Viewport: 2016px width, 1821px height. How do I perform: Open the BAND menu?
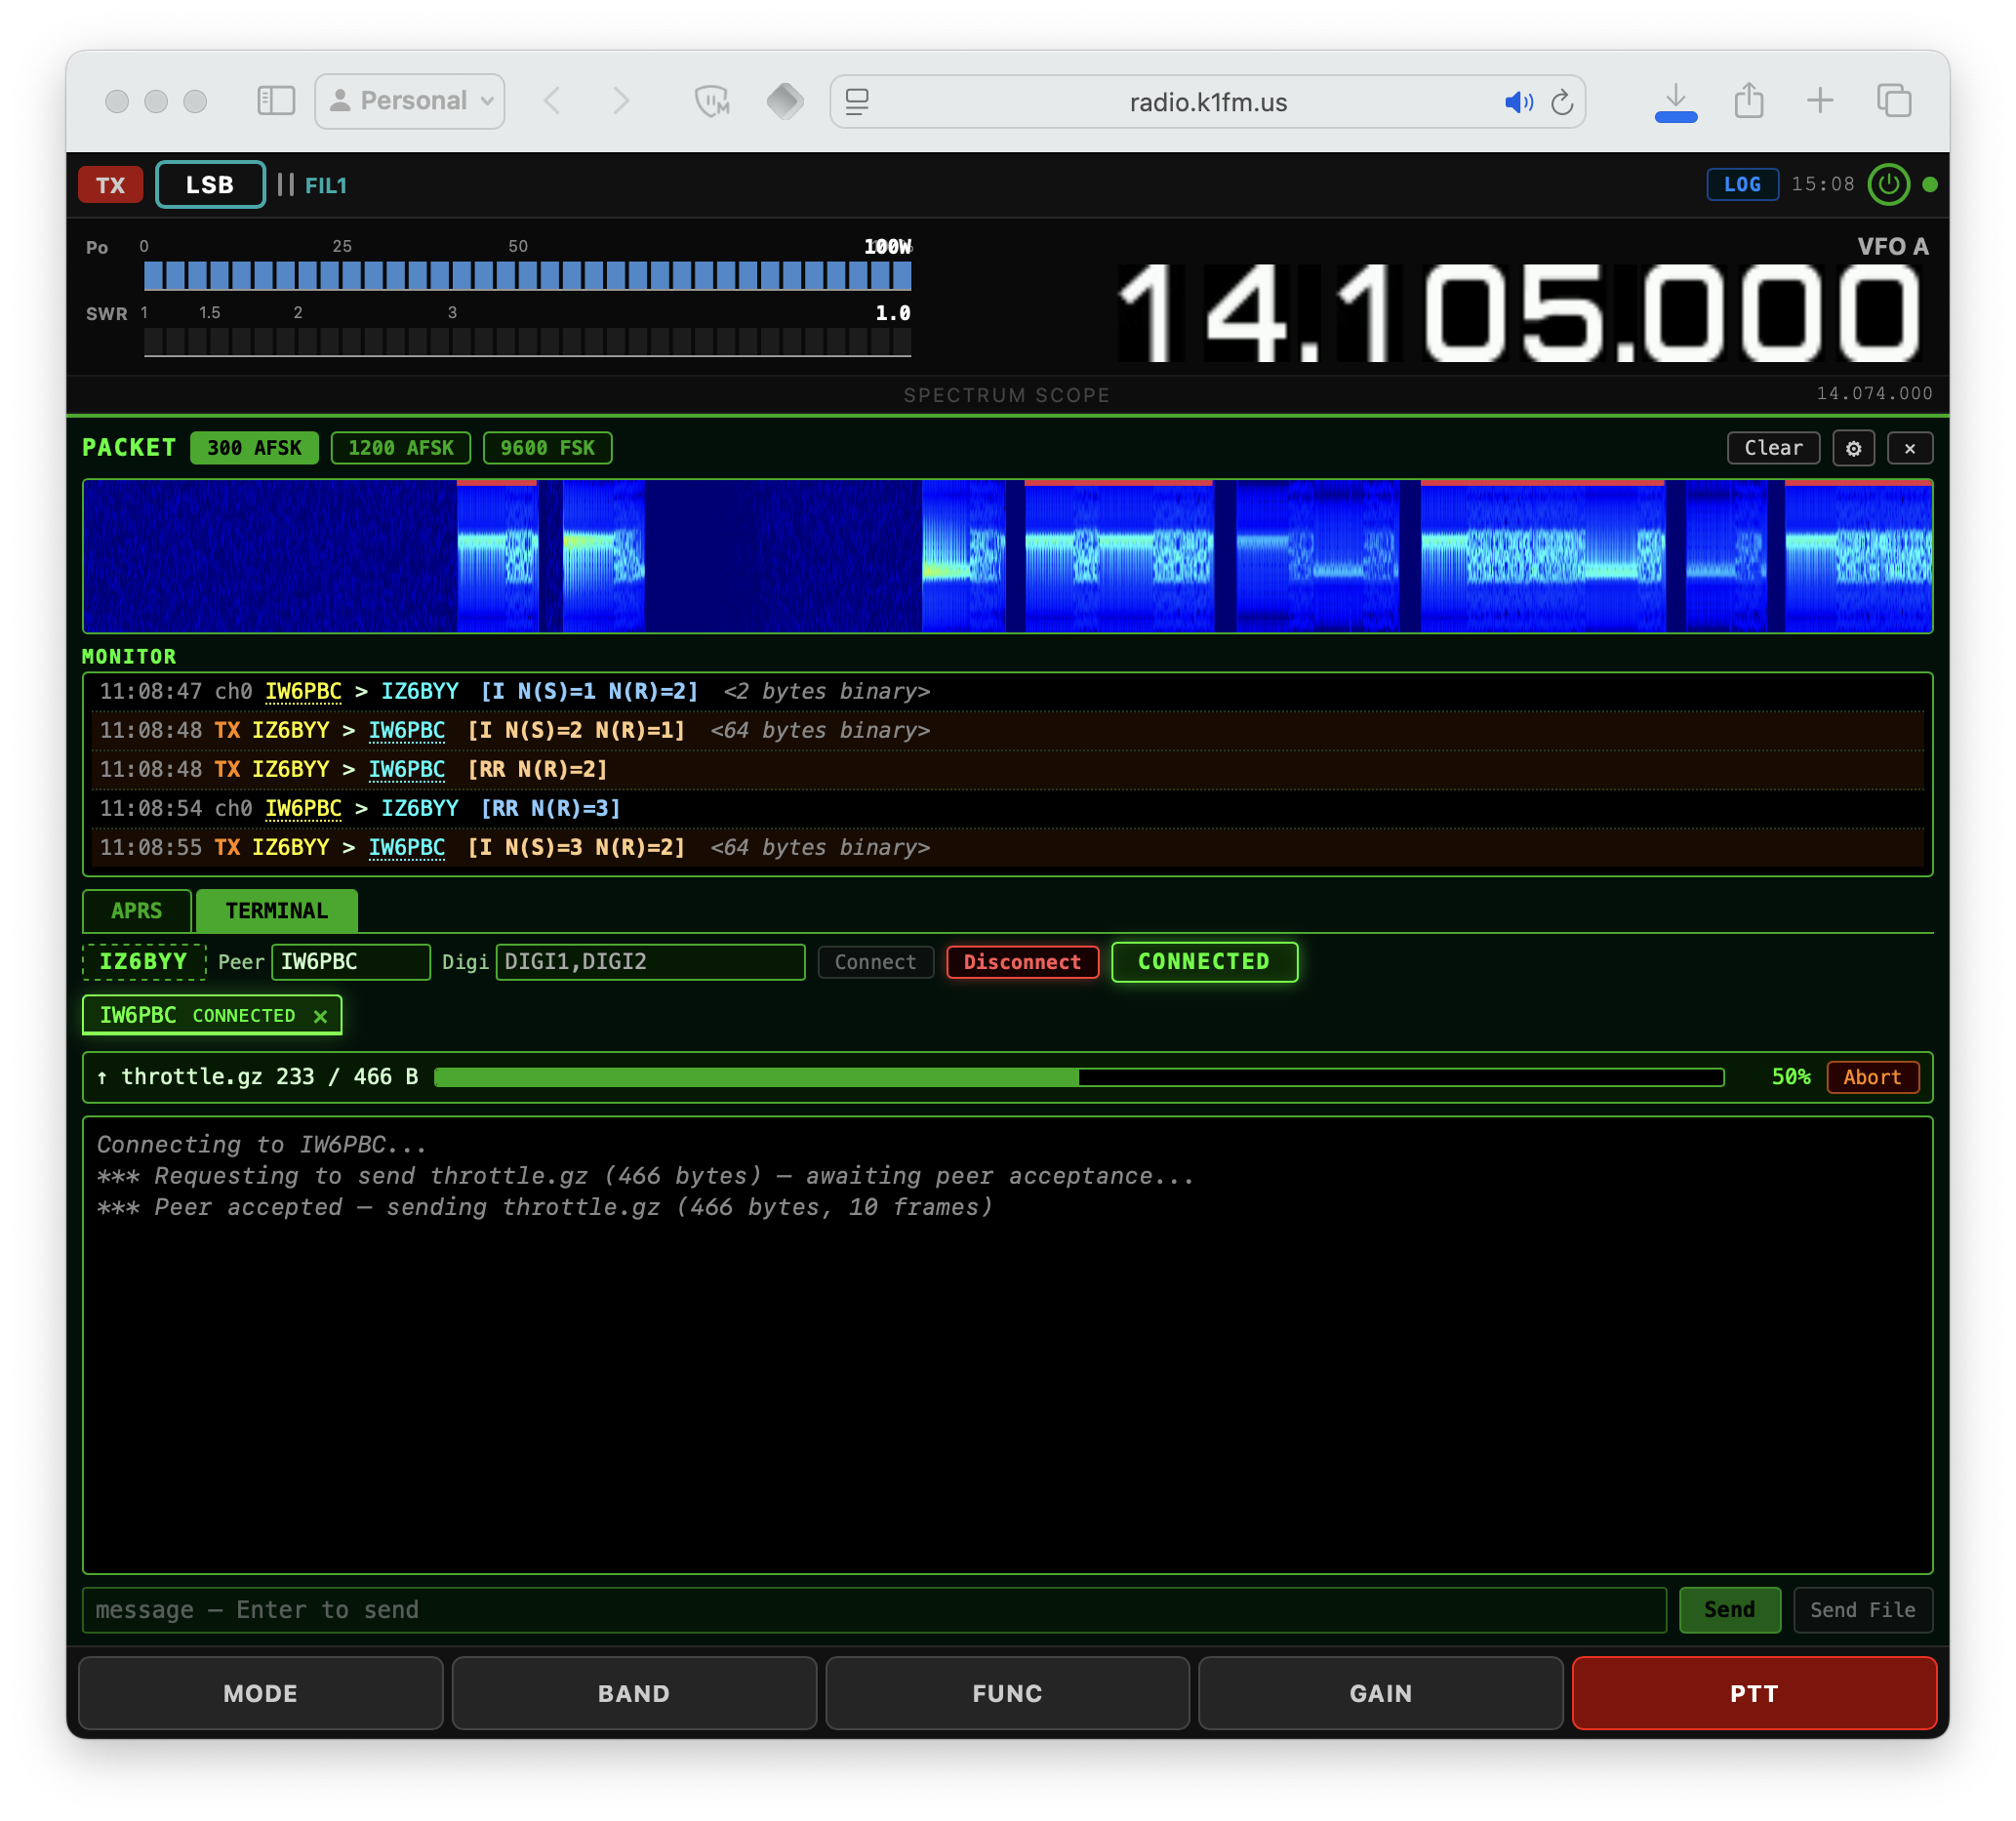tap(634, 1692)
